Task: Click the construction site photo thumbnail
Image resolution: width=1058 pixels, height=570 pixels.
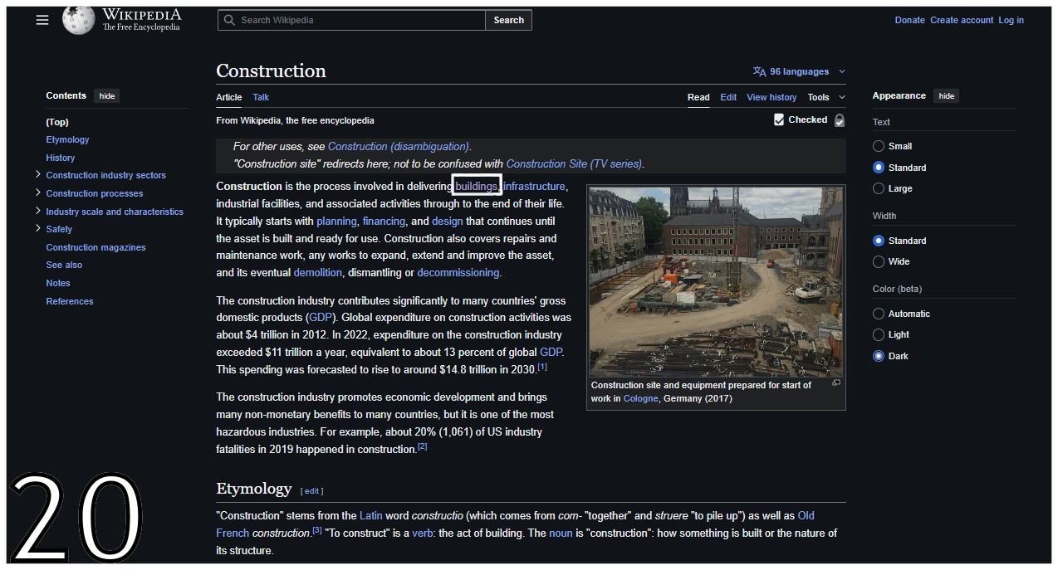Action: [x=716, y=282]
